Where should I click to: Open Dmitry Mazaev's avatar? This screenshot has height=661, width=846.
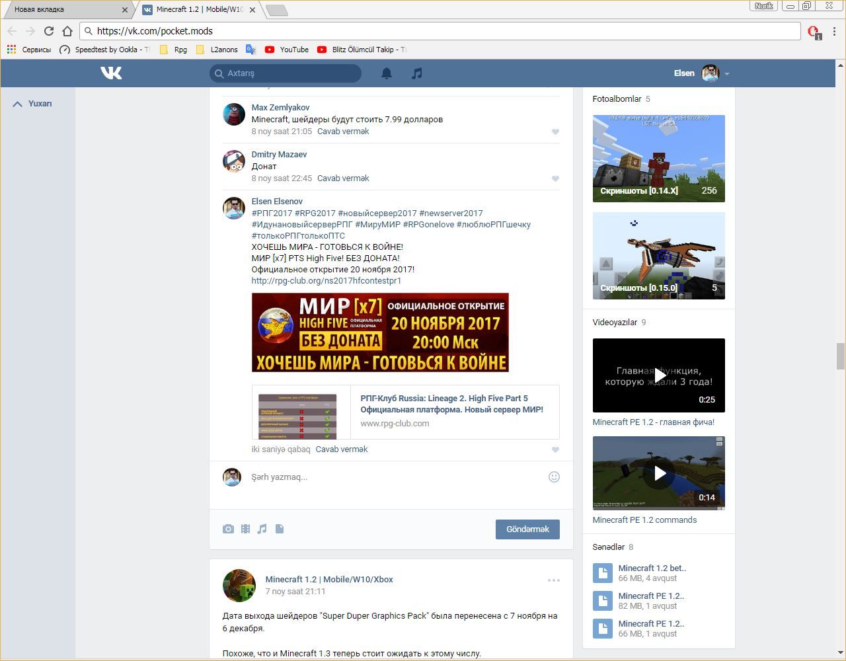[234, 161]
